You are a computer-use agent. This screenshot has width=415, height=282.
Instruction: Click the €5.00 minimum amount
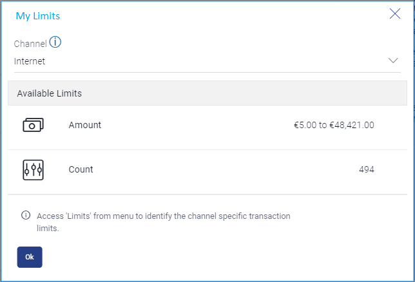tap(305, 126)
